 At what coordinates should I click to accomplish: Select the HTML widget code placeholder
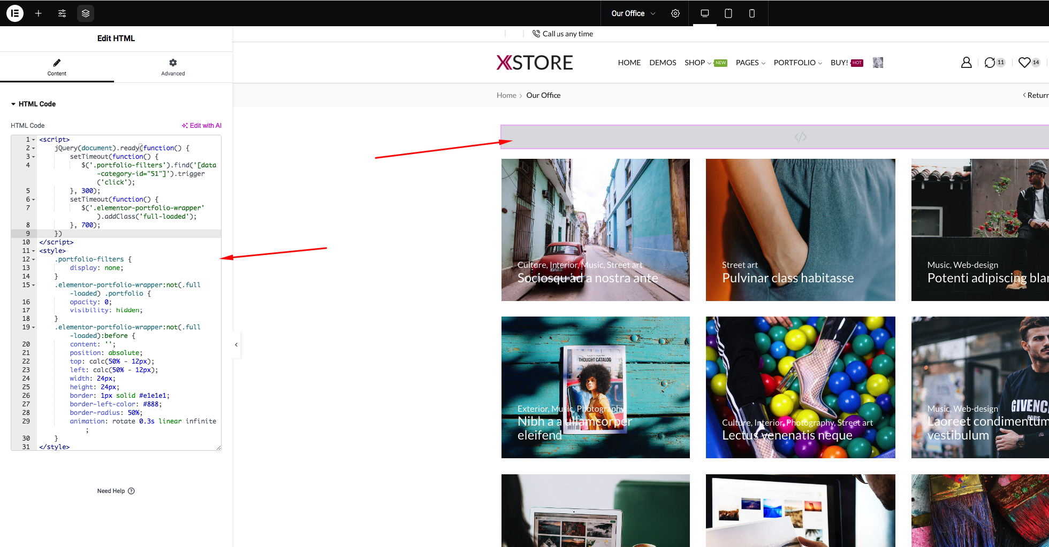[x=774, y=137]
